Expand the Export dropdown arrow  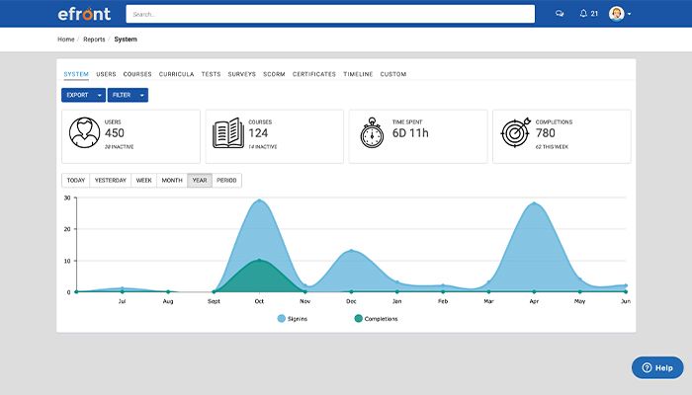point(99,95)
